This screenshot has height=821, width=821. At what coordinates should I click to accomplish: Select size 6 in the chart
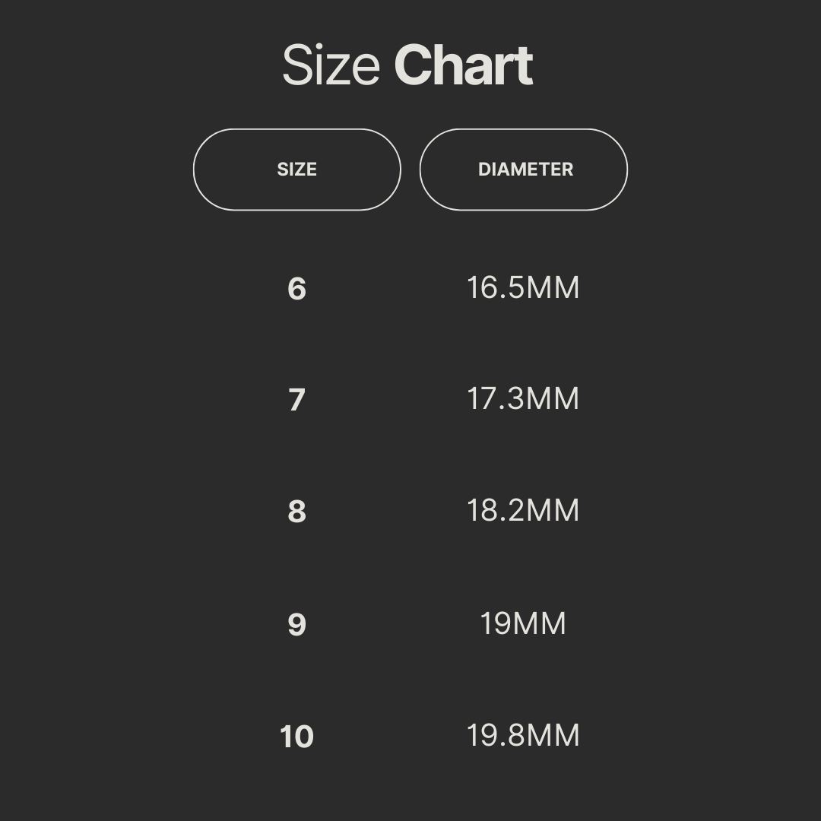(296, 289)
